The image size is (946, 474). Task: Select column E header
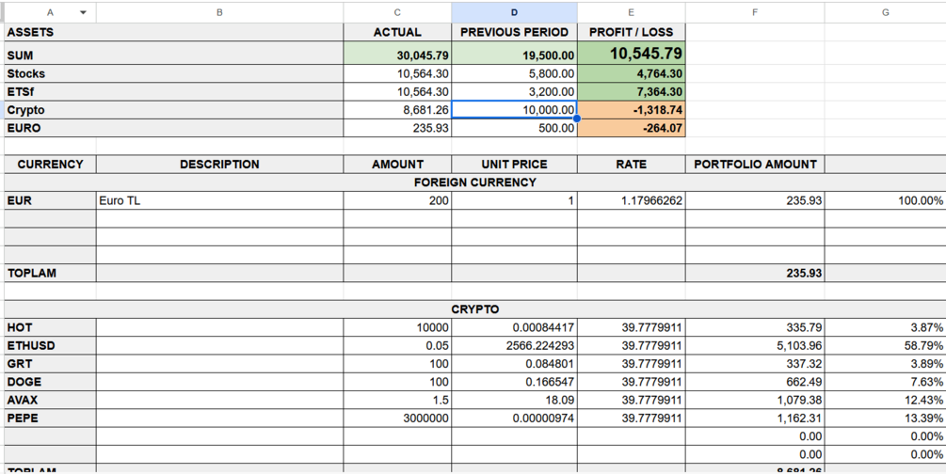631,12
